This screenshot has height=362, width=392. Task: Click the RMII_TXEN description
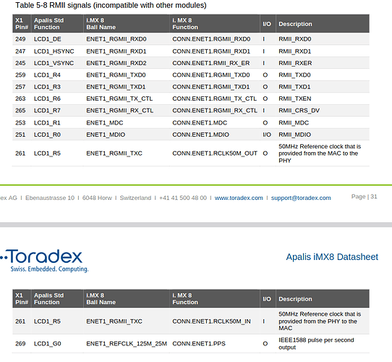(295, 98)
